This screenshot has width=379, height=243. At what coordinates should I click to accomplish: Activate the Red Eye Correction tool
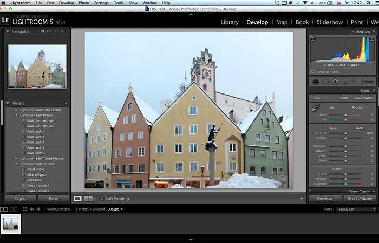pyautogui.click(x=335, y=81)
